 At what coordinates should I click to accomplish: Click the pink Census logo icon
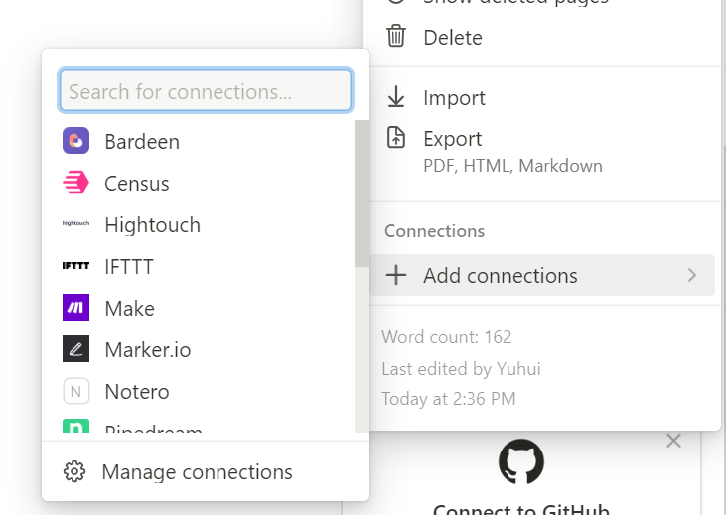(76, 183)
